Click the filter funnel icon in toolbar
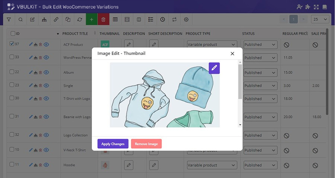The width and height of the screenshot is (335, 178). pos(9,19)
